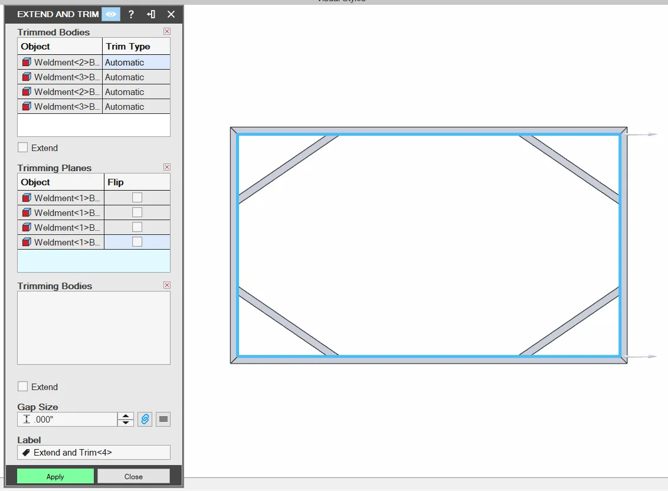Increase Gap Size with the up arrow
The width and height of the screenshot is (668, 491).
coord(126,415)
